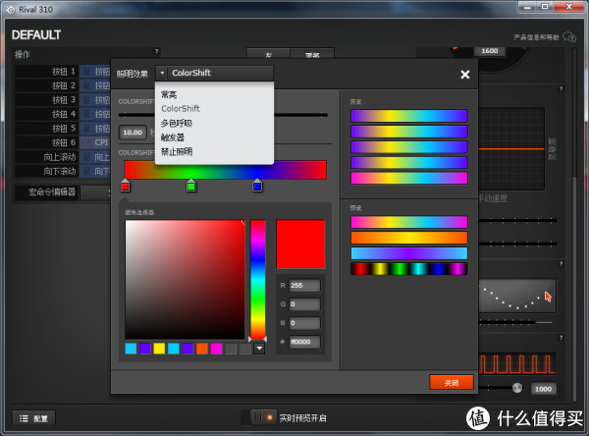Image resolution: width=589 pixels, height=436 pixels.
Task: Select the yellow saved swatch
Action: [x=159, y=349]
